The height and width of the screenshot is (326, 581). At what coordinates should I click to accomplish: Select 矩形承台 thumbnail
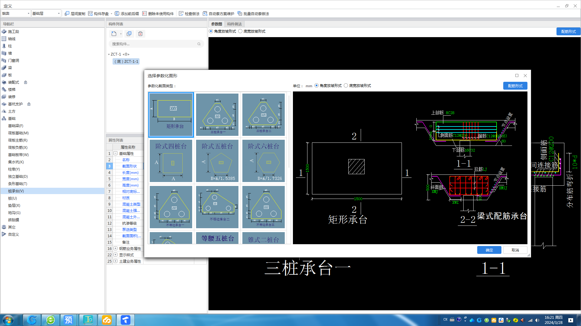click(171, 114)
